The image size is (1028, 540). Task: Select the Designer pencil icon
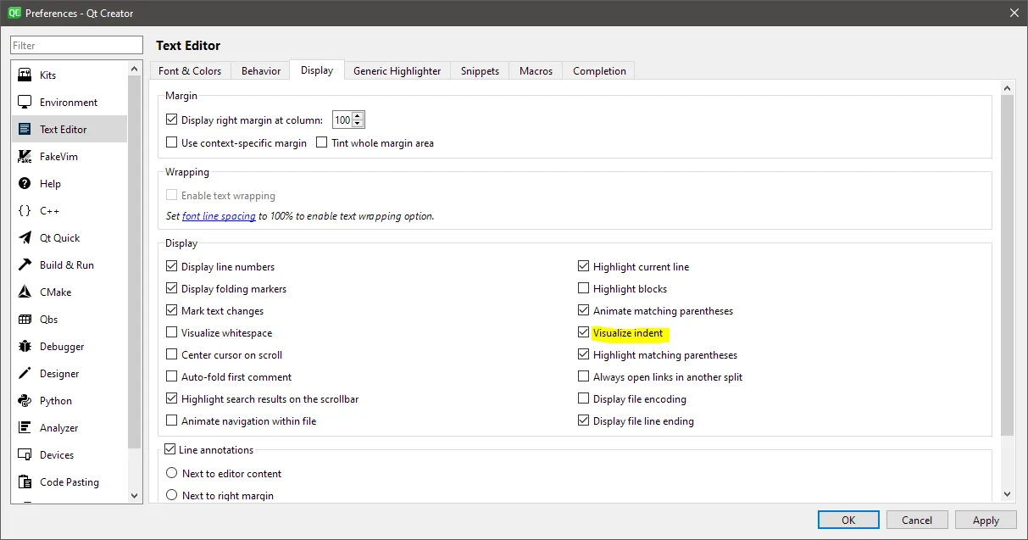25,373
